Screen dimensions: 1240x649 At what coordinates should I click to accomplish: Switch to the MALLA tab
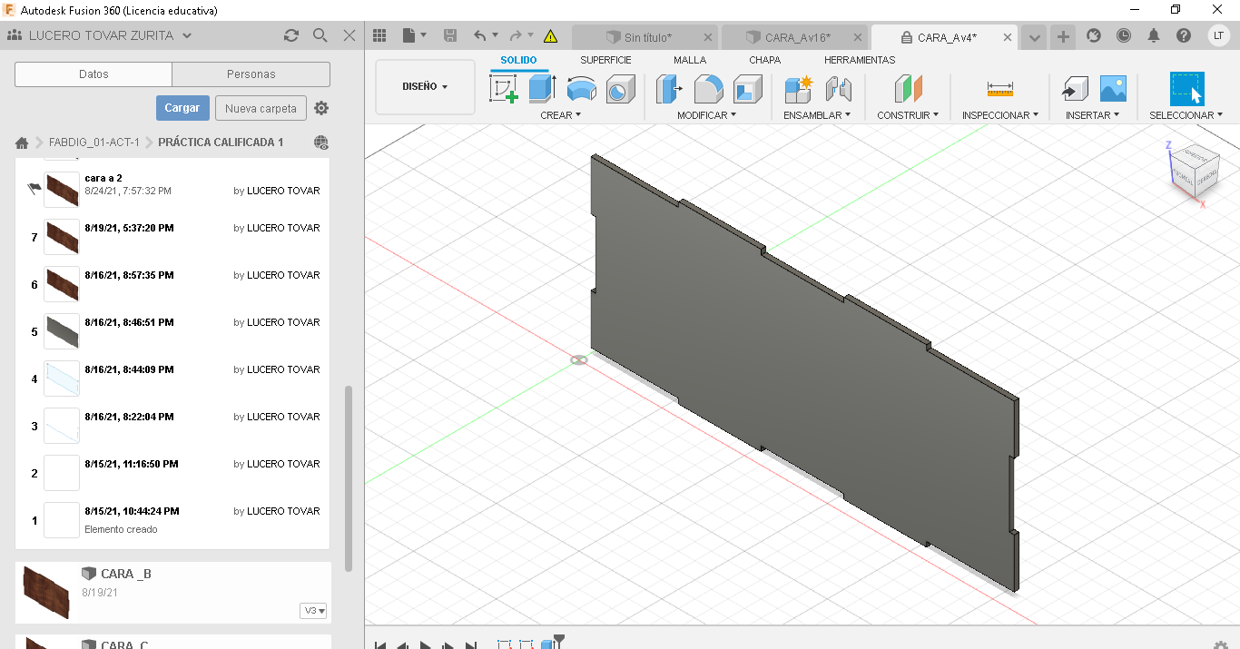pyautogui.click(x=690, y=60)
